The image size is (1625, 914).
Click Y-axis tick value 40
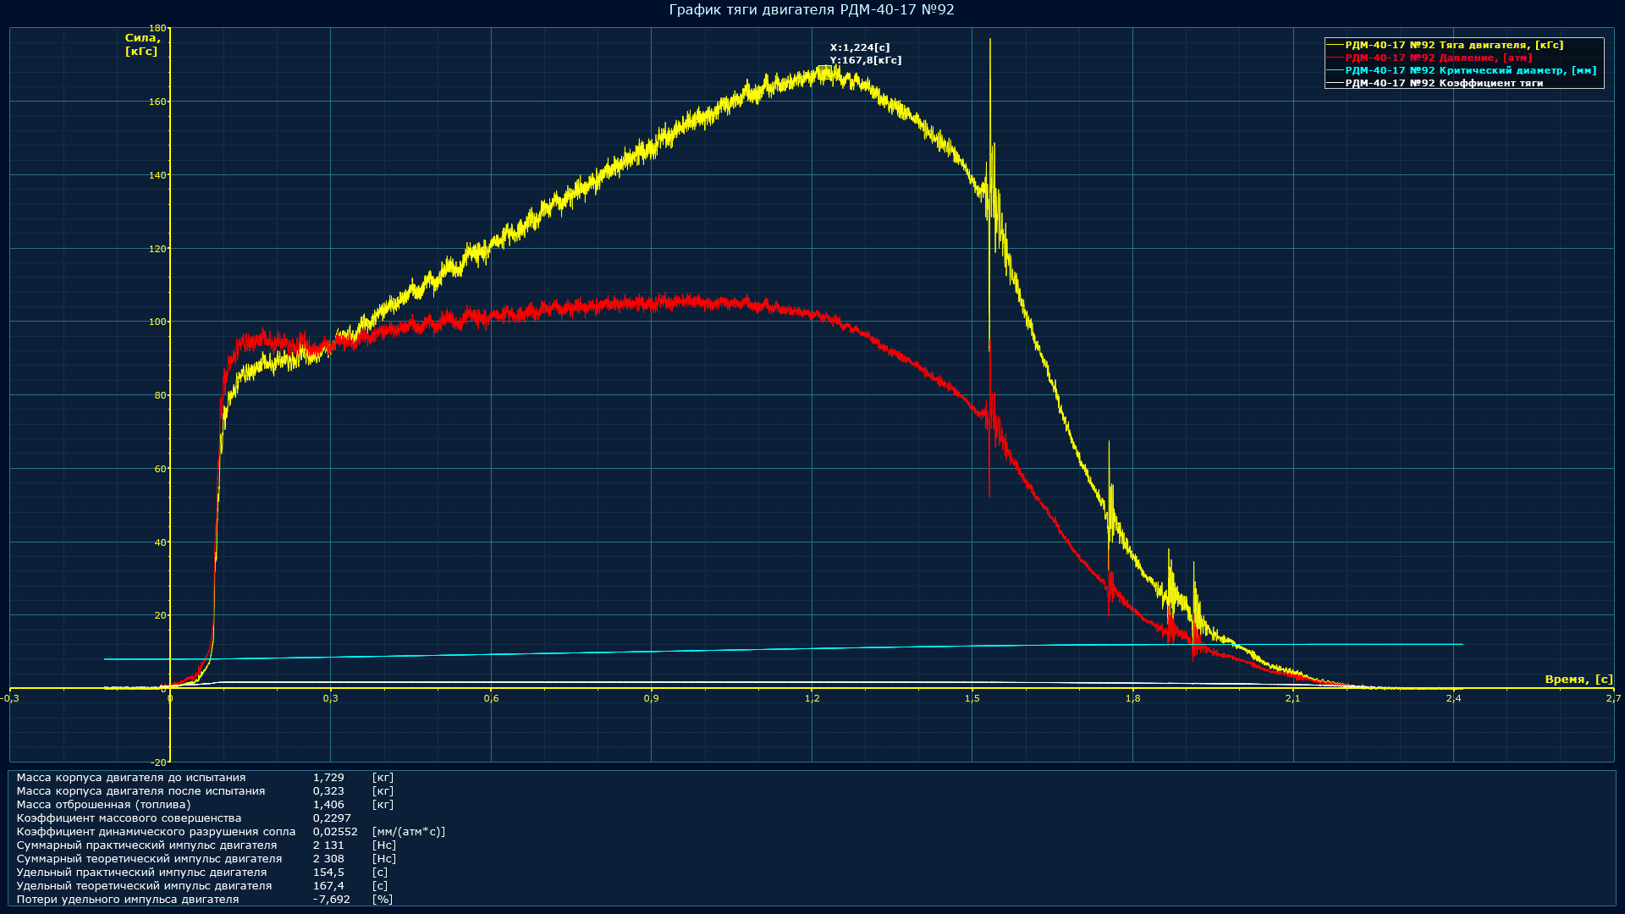161,542
